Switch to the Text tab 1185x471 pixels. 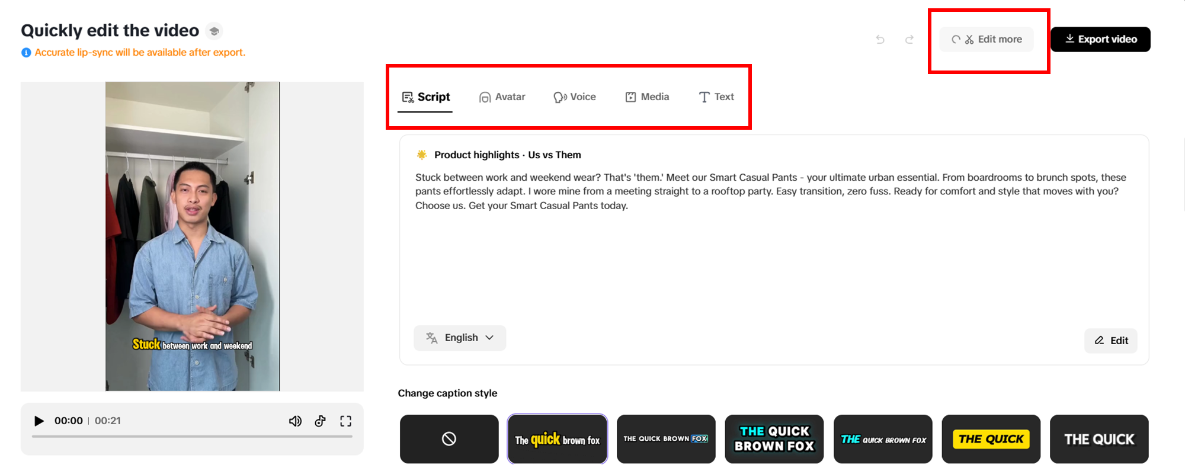click(716, 97)
